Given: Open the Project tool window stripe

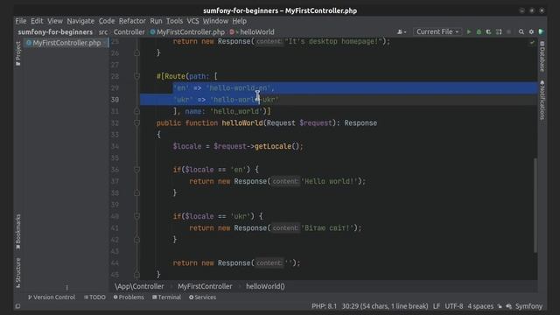Looking at the screenshot, I should 17,53.
